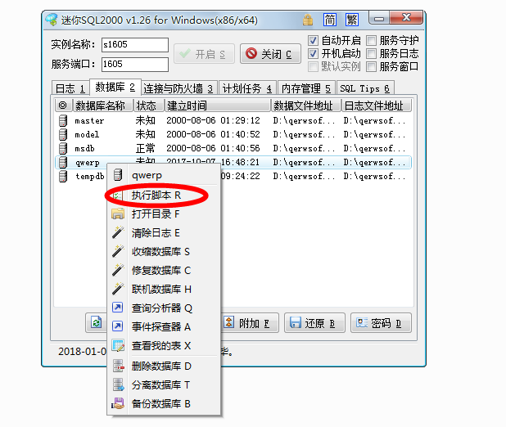The image size is (506, 427).
Task: Open 查询分析器 Q from context menu
Action: [x=164, y=308]
